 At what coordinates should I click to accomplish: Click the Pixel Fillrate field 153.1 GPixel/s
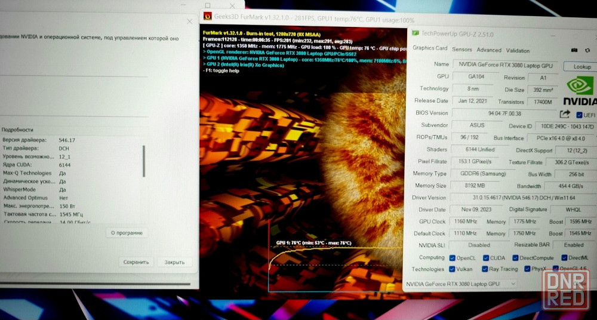click(475, 162)
